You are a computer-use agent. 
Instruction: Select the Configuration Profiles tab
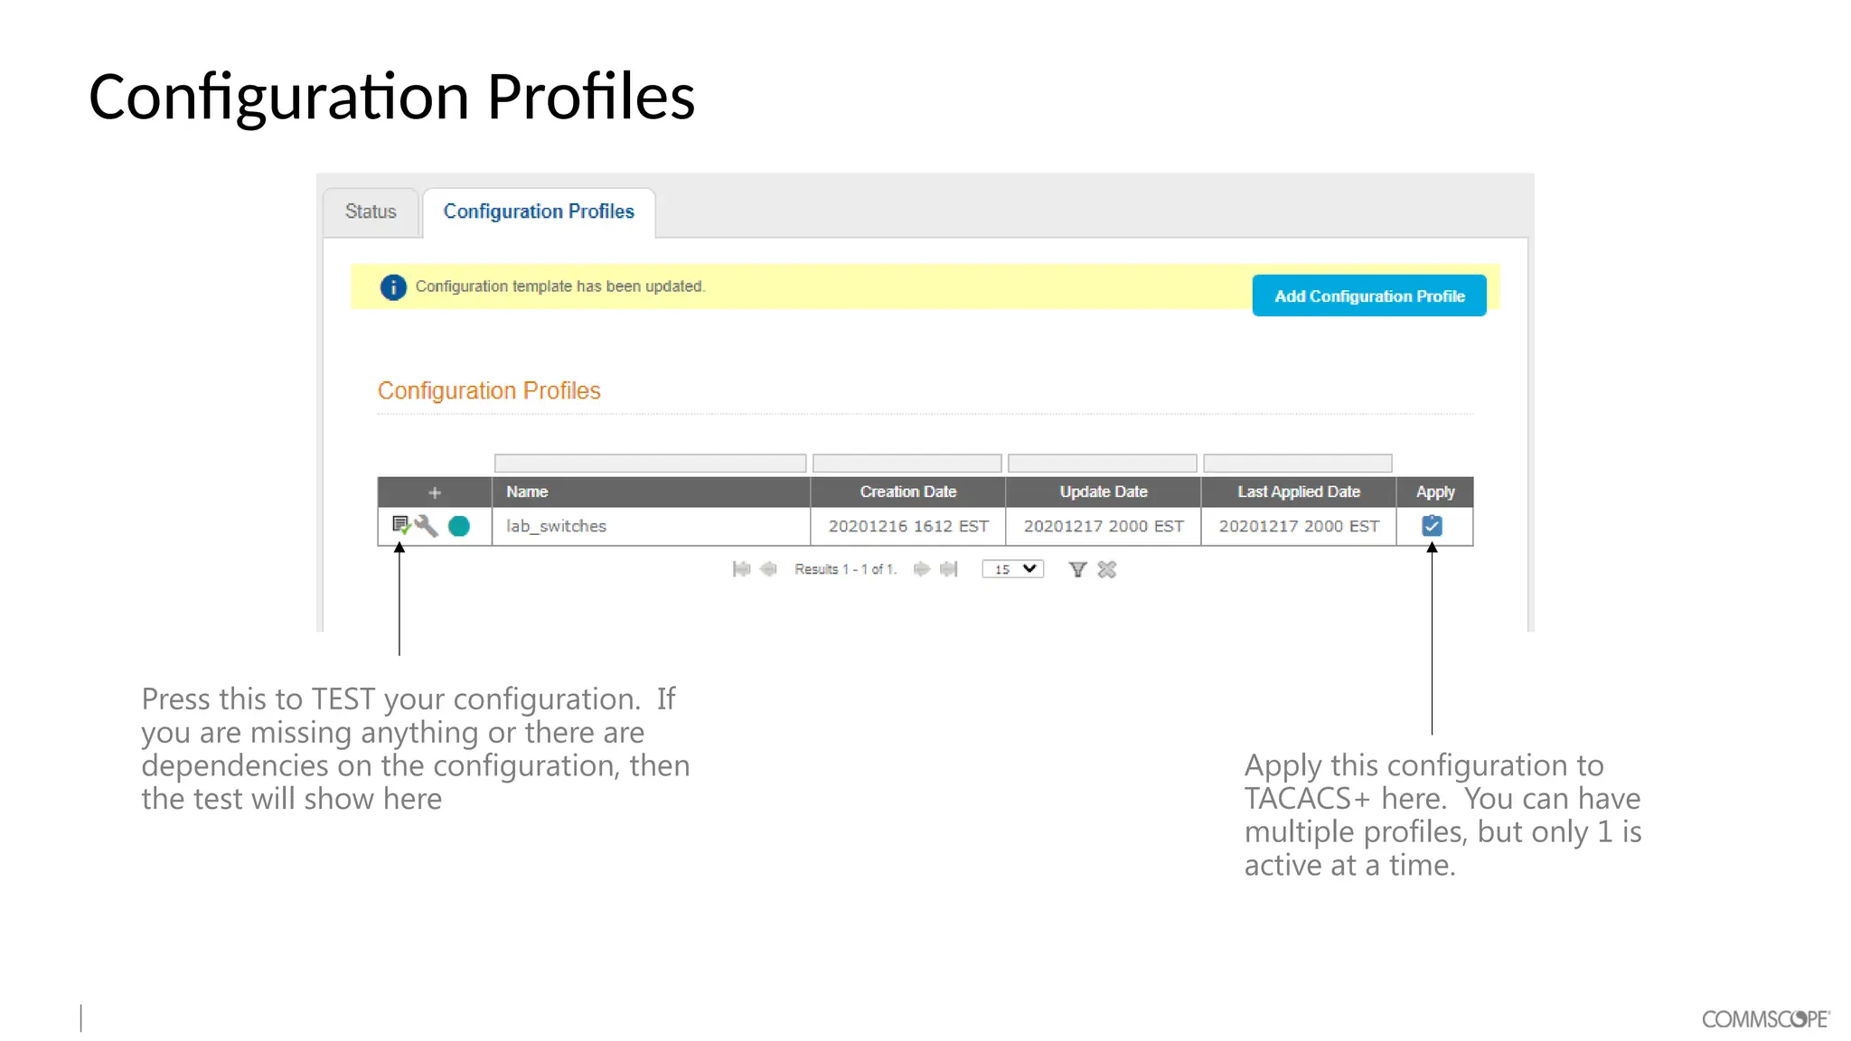pos(539,211)
